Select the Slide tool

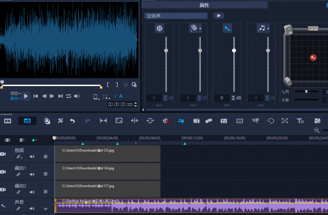tap(150, 121)
